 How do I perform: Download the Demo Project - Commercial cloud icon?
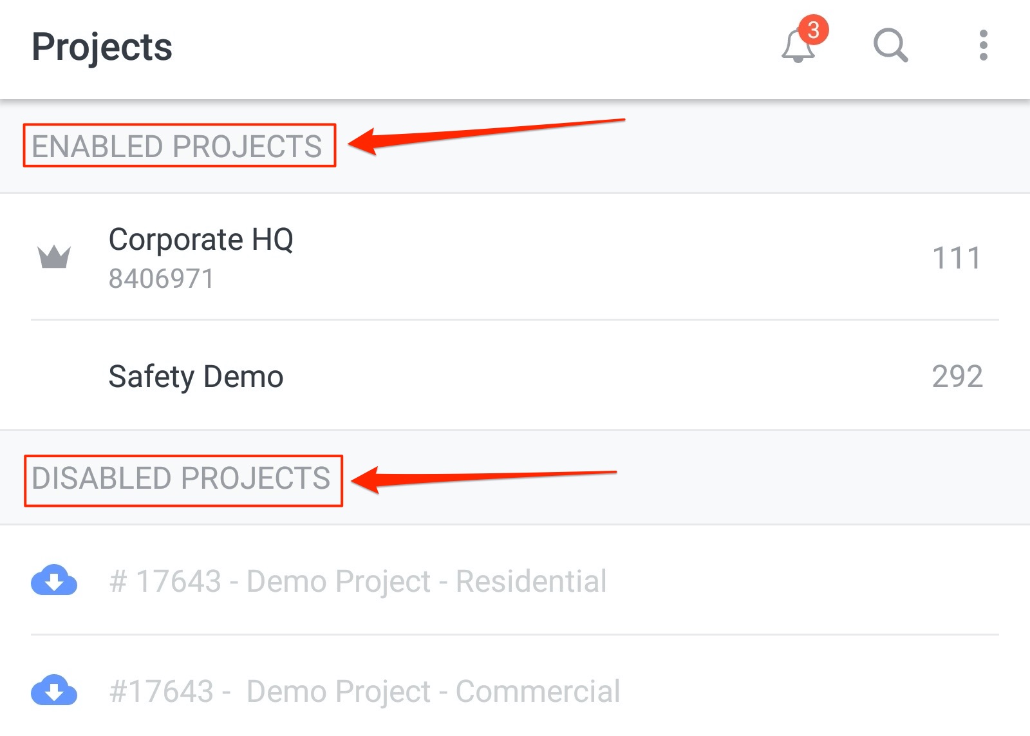tap(54, 690)
